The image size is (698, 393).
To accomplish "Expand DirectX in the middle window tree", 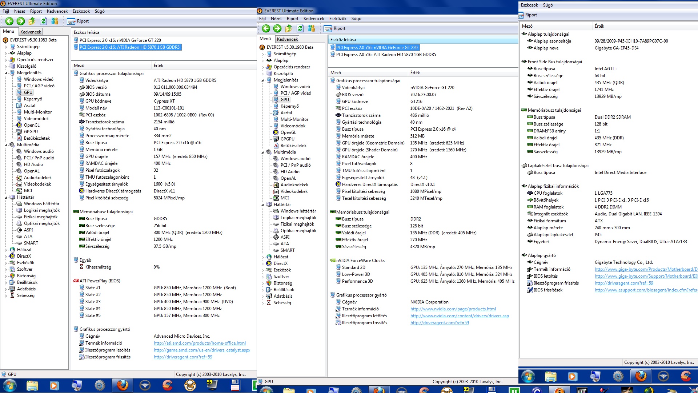I will point(263,264).
